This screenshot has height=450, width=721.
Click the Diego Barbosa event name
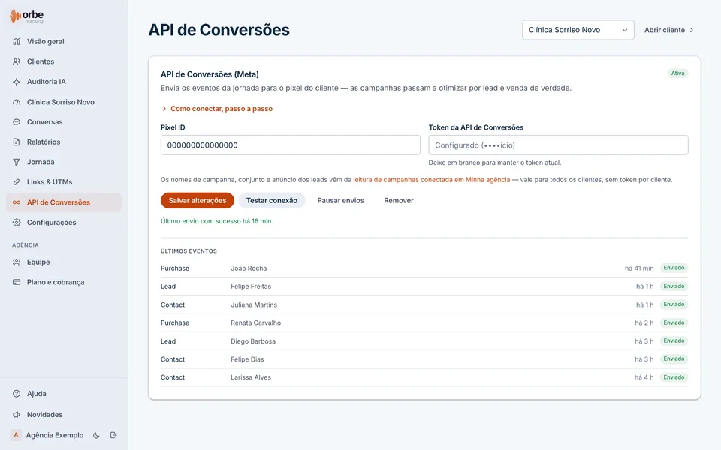253,341
